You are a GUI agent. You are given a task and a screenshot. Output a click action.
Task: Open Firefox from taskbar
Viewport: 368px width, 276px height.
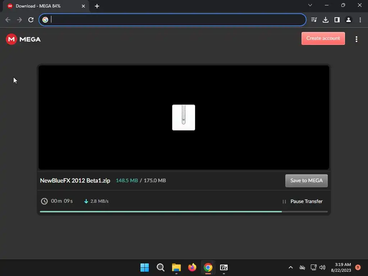[x=192, y=267]
